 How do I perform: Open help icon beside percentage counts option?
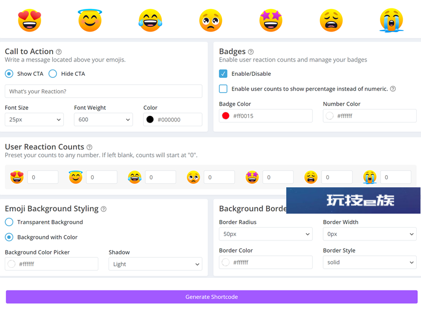point(393,89)
